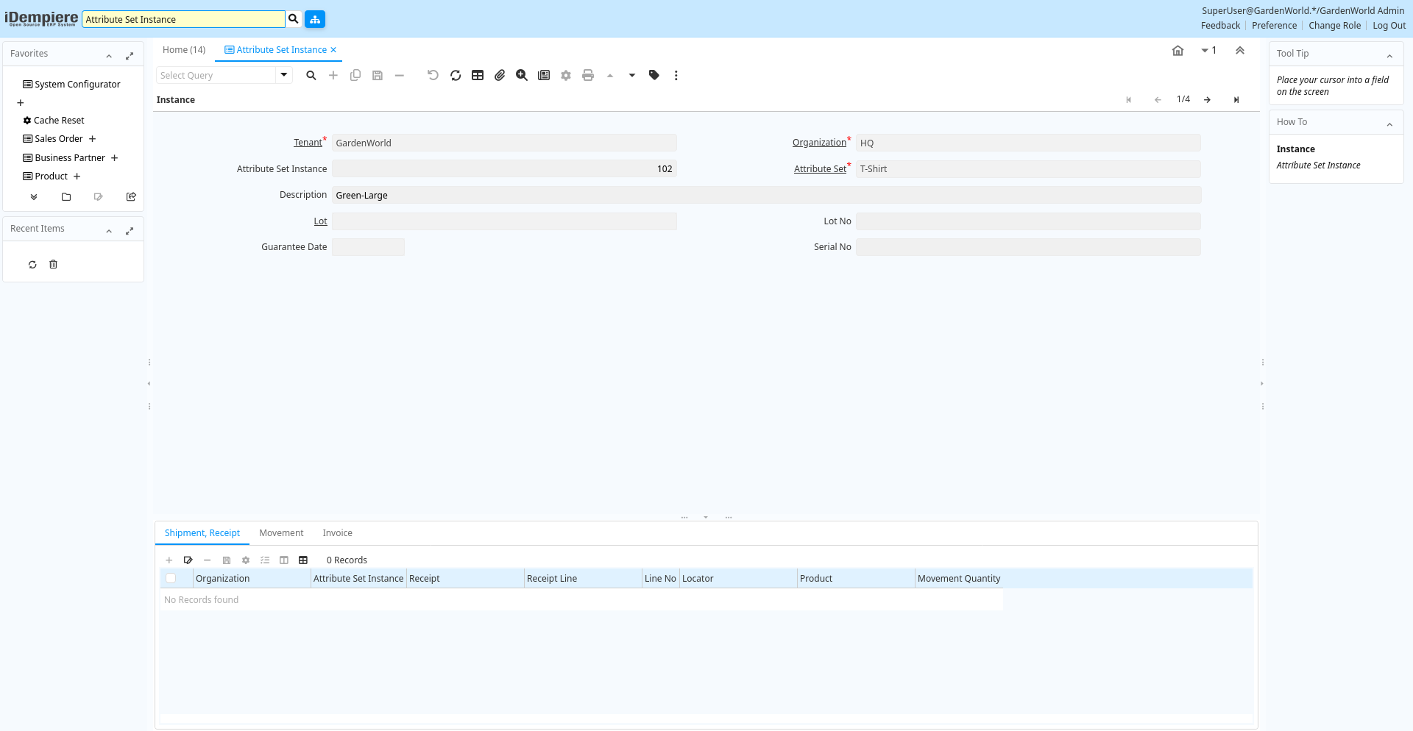Image resolution: width=1413 pixels, height=731 pixels.
Task: Toggle grid view in main toolbar
Action: pos(478,75)
